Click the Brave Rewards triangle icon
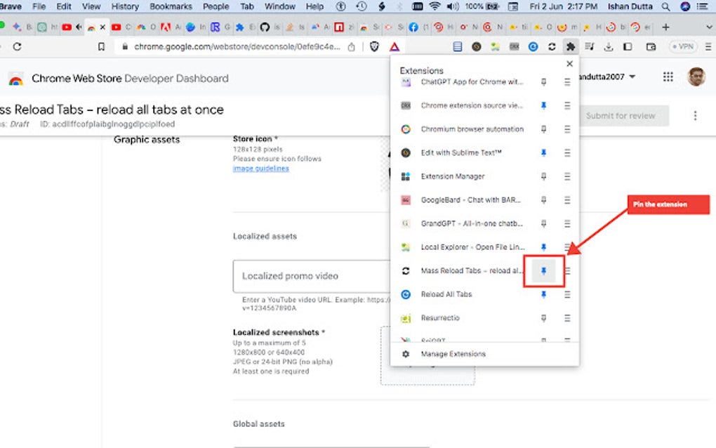The width and height of the screenshot is (716, 448). point(395,46)
